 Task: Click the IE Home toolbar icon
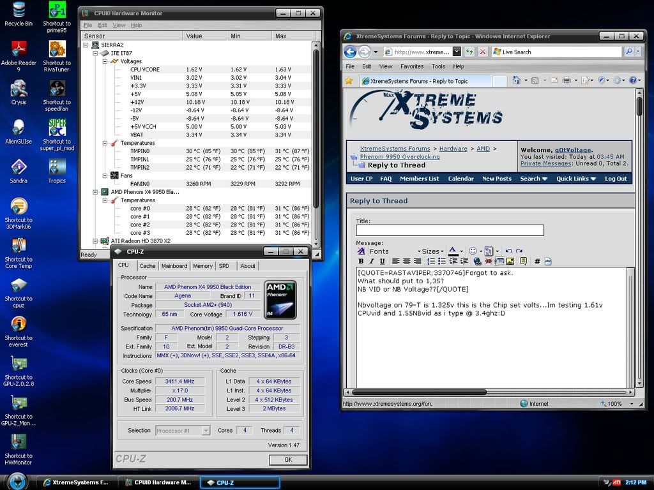pos(516,80)
